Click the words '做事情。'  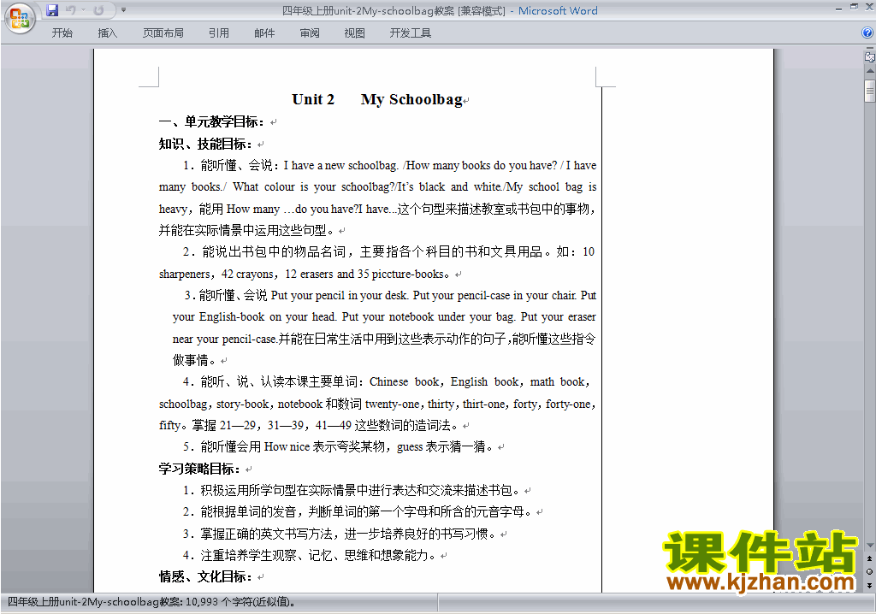coord(194,360)
